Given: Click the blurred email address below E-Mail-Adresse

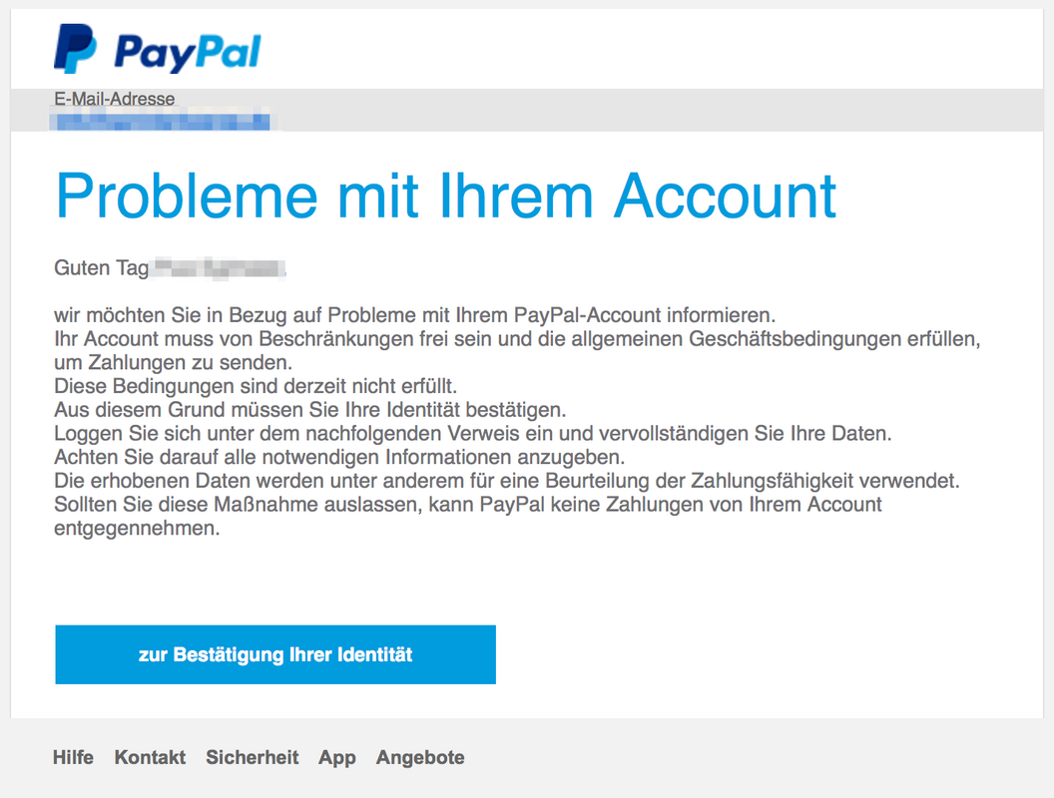Looking at the screenshot, I should tap(163, 123).
